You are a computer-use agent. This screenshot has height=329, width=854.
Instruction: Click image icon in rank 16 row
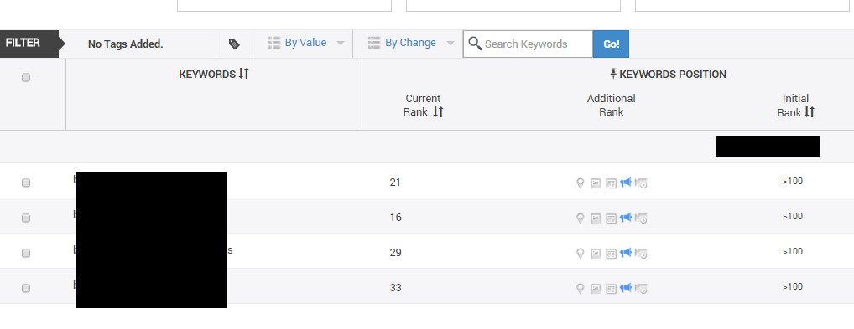click(596, 218)
